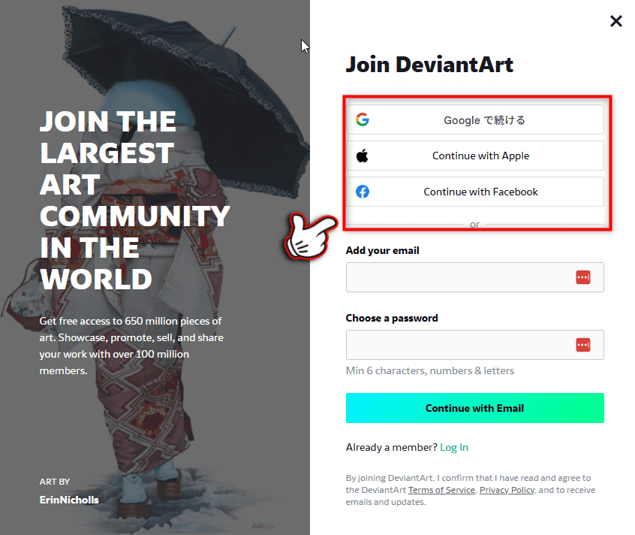Viewport: 635px width, 535px height.
Task: Close the Join DeviantArt dialog
Action: click(x=616, y=21)
